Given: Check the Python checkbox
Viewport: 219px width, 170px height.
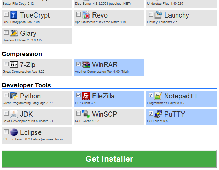Looking at the screenshot, I should (x=6, y=95).
